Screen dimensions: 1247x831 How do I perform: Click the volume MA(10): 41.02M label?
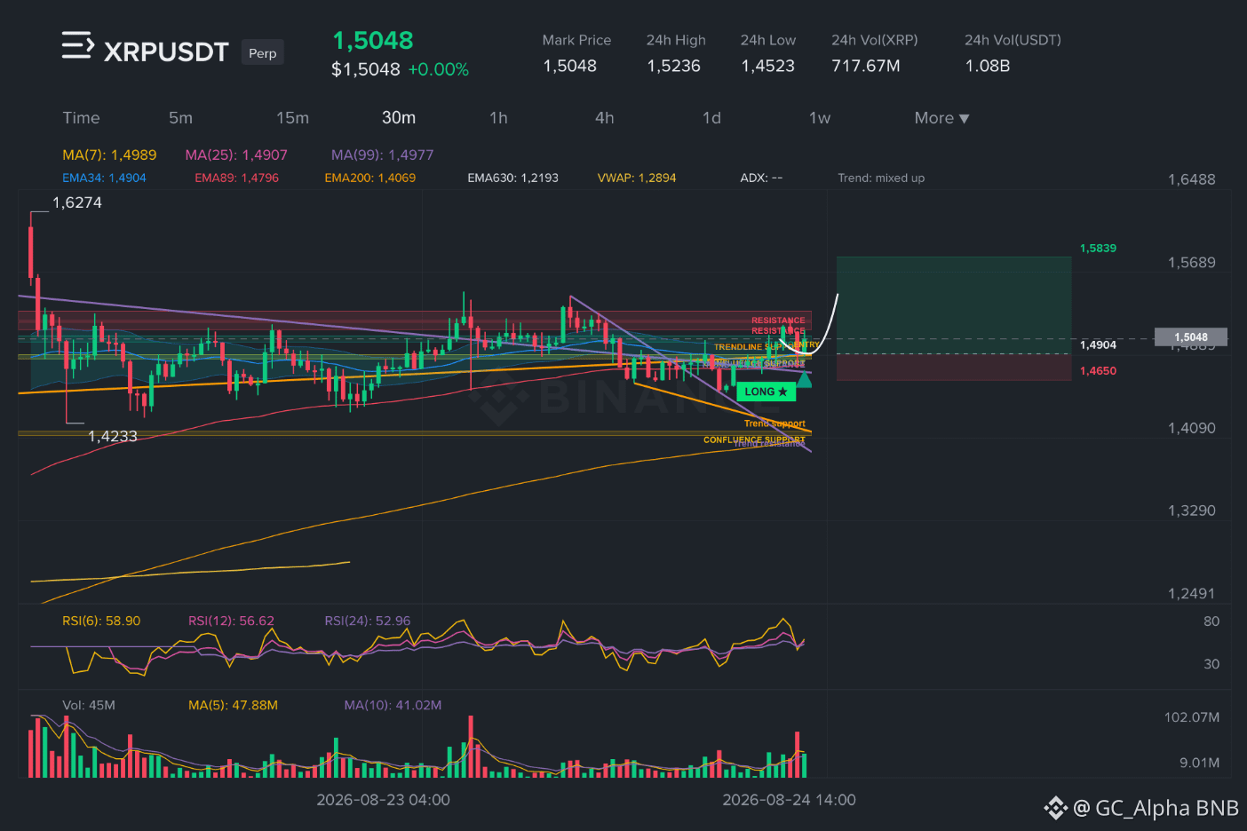click(x=393, y=705)
